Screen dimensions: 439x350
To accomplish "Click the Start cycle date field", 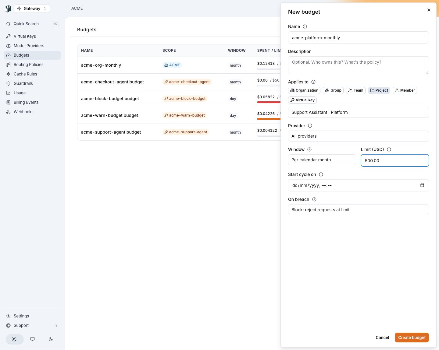I will click(x=359, y=185).
